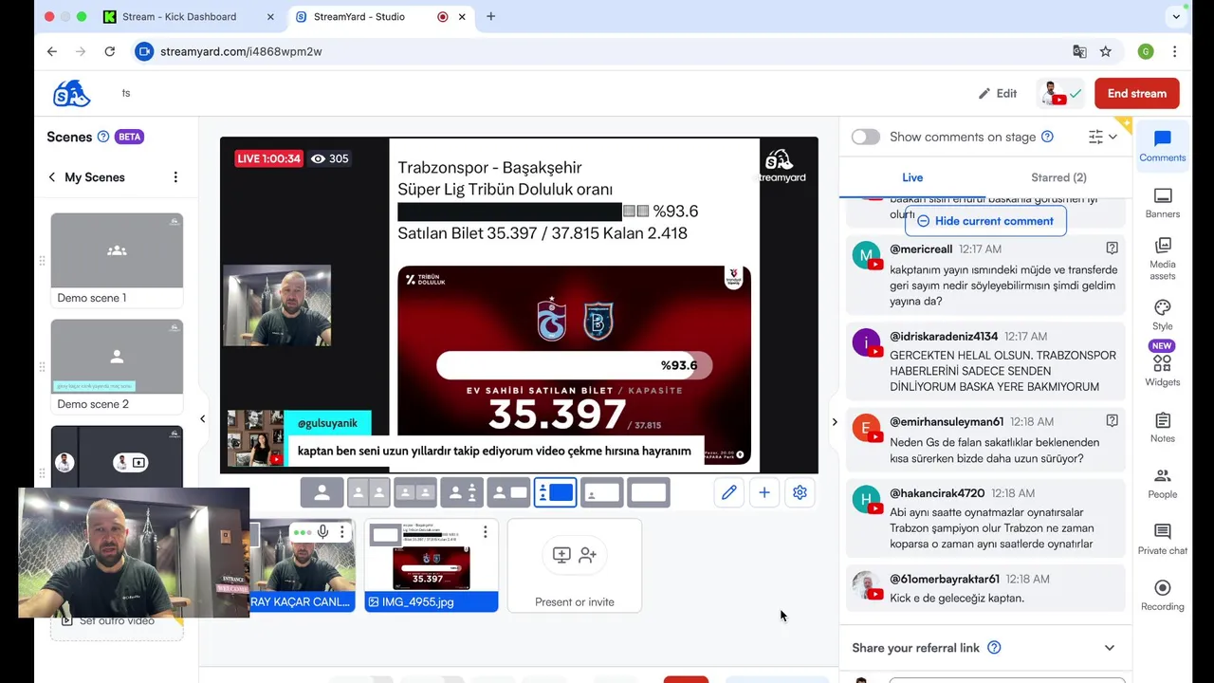Image resolution: width=1214 pixels, height=683 pixels.
Task: Open Chrome profile avatar G
Action: pos(1146,51)
